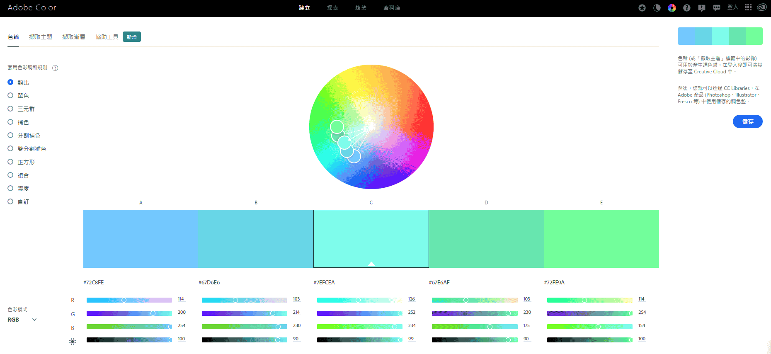Viewport: 771px width, 354px height.
Task: Click the blue 儲存 button
Action: 747,121
